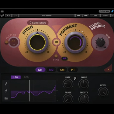Viewport: 114px width, 114px height.
Task: Toggle rate sync music note
Action: tap(75, 78)
